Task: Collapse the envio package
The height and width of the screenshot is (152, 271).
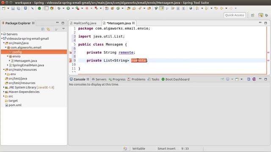Action: click(8, 56)
